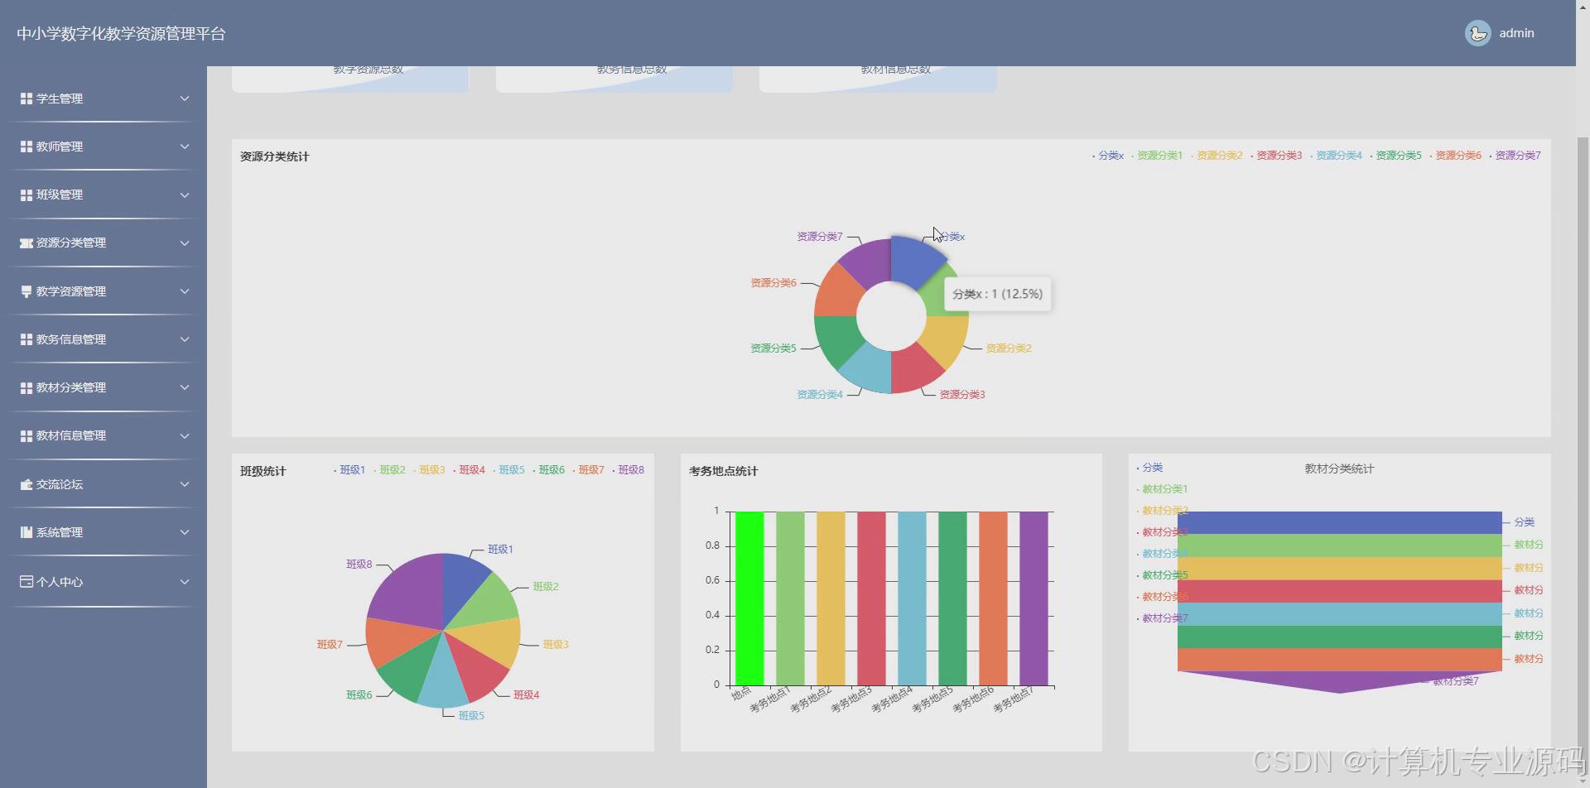The height and width of the screenshot is (788, 1590).
Task: Click the 系统管理 icon in sidebar
Action: [26, 532]
